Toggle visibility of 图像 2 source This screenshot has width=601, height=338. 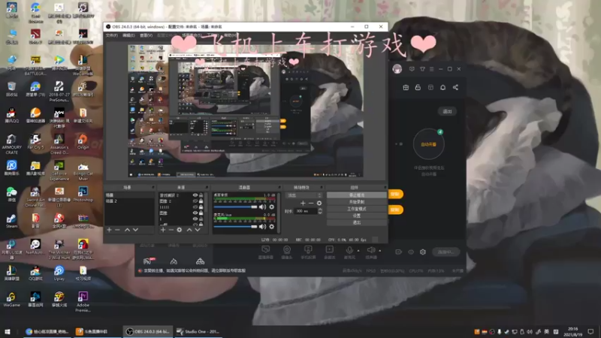[195, 201]
